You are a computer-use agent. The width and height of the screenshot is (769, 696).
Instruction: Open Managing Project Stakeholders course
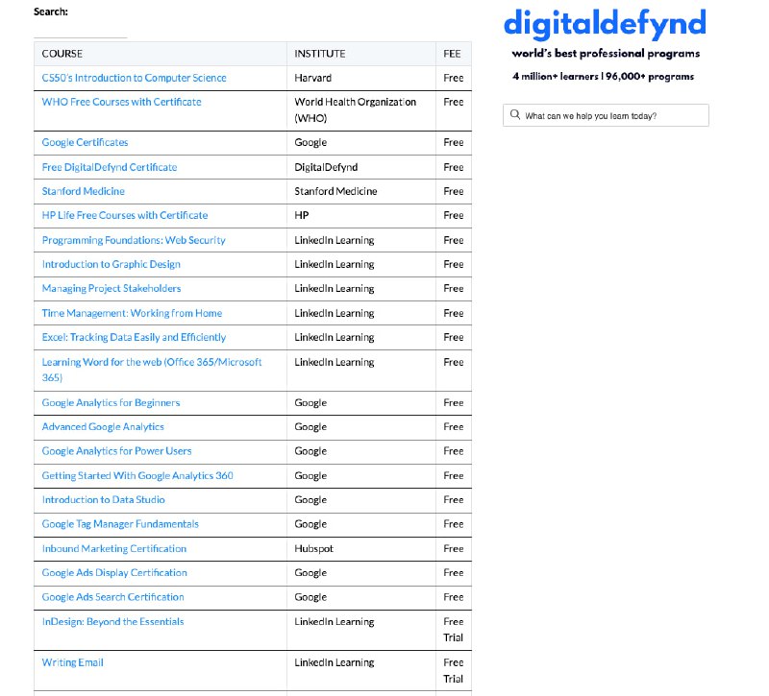click(x=111, y=288)
